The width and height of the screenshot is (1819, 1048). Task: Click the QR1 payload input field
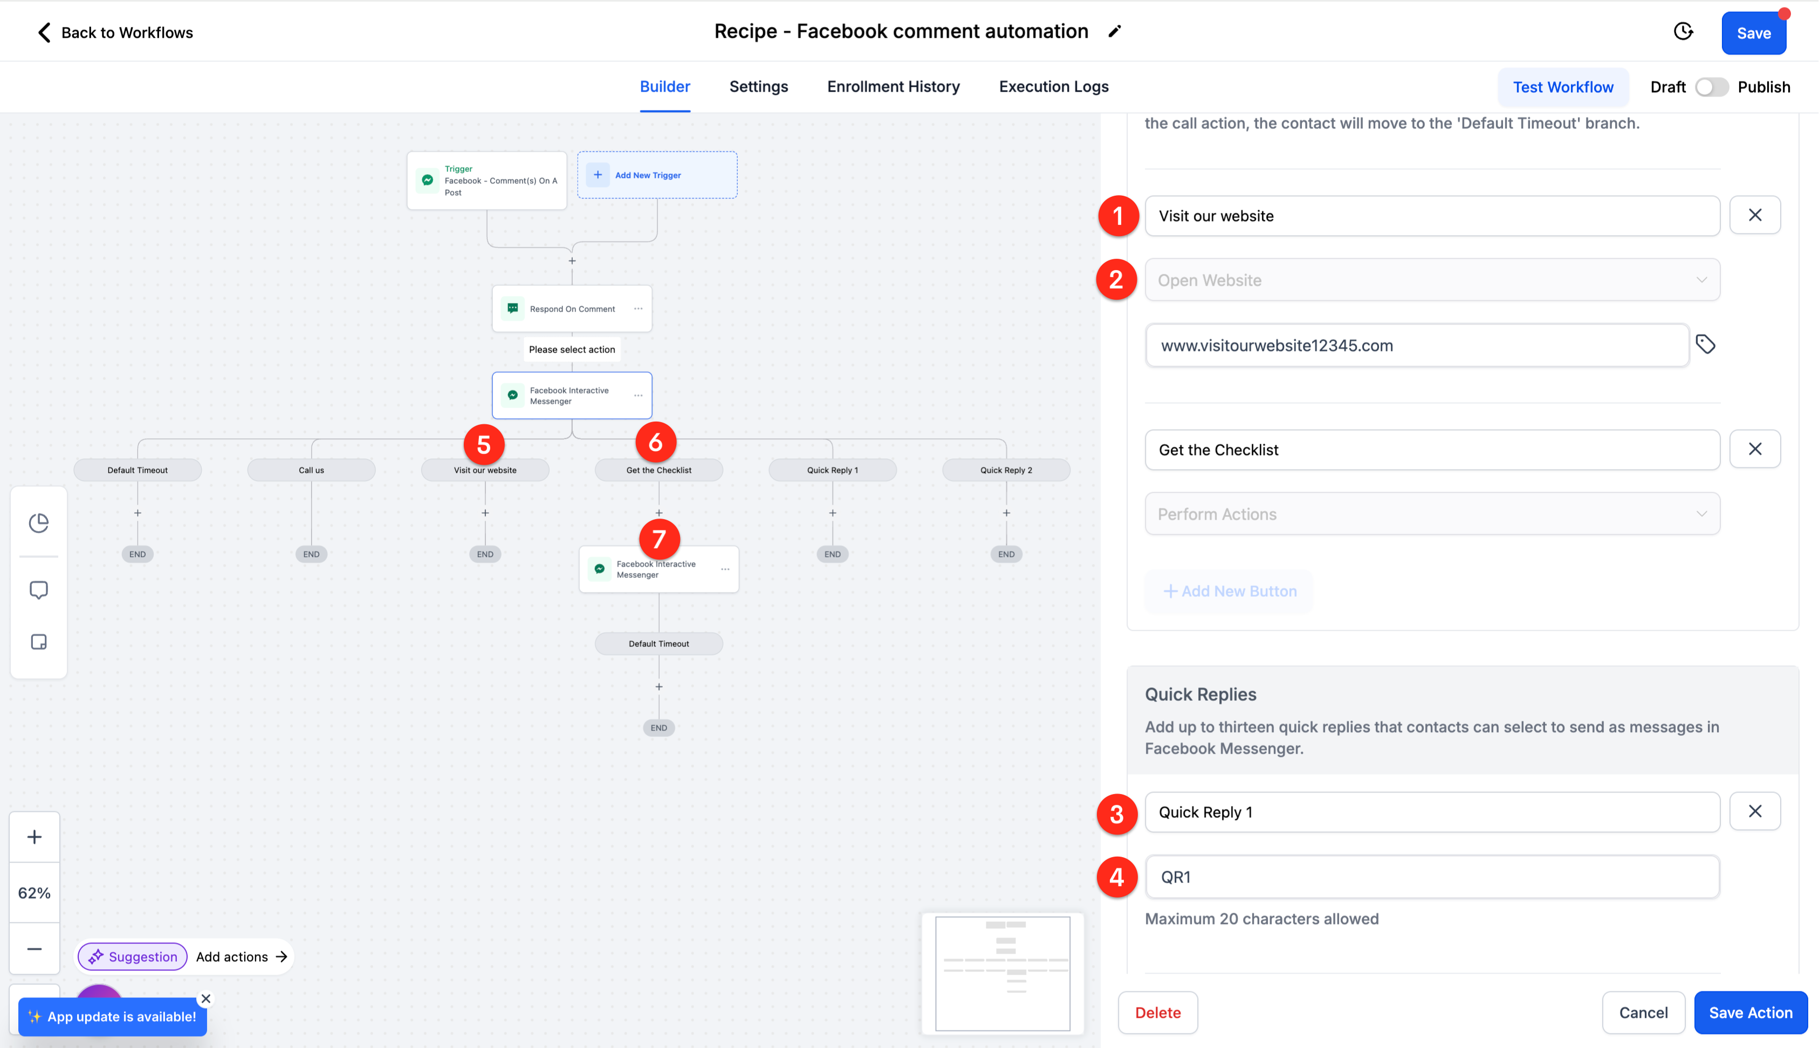(x=1432, y=877)
